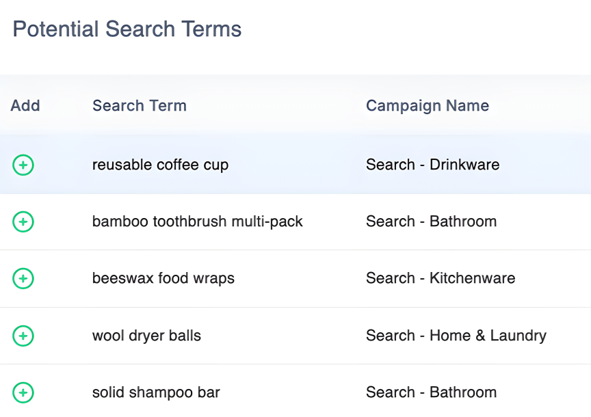Add the reusable coffee cup search term
The height and width of the screenshot is (417, 591).
tap(23, 165)
